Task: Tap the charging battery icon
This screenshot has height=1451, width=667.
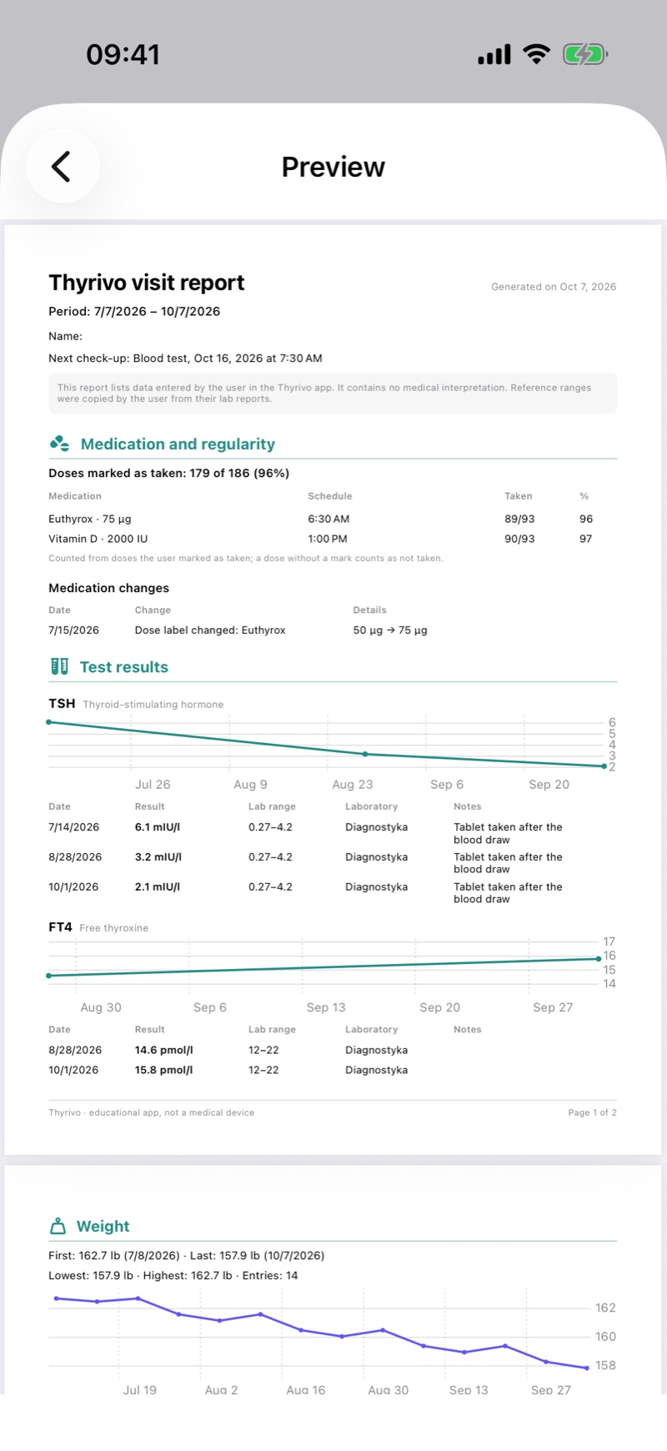Action: pyautogui.click(x=585, y=55)
